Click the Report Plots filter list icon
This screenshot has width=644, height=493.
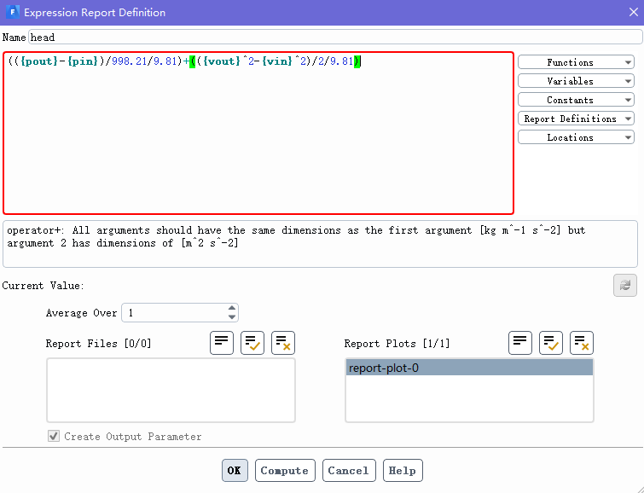(520, 343)
